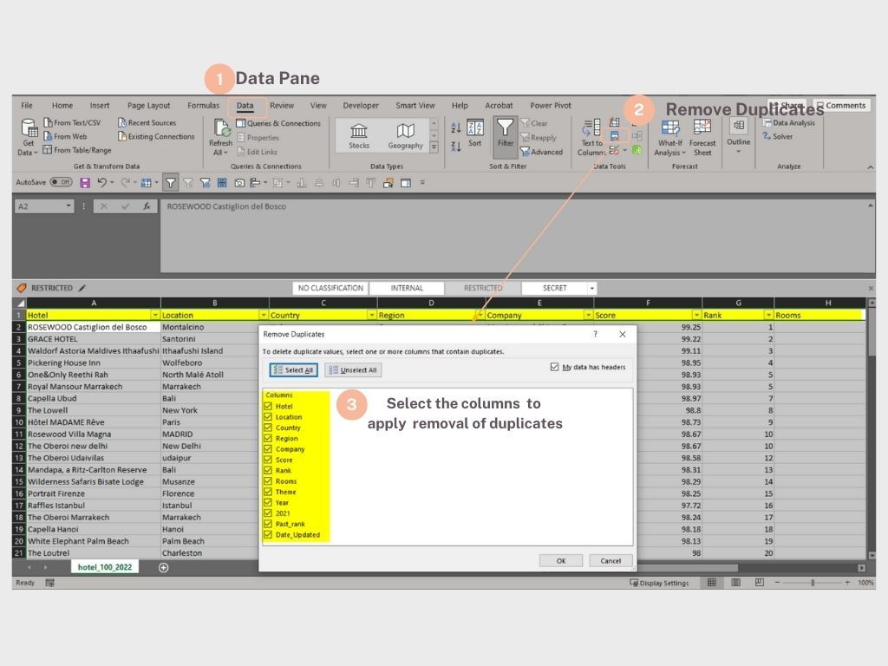Open Data Analysis tool
The image size is (888, 666).
[789, 122]
